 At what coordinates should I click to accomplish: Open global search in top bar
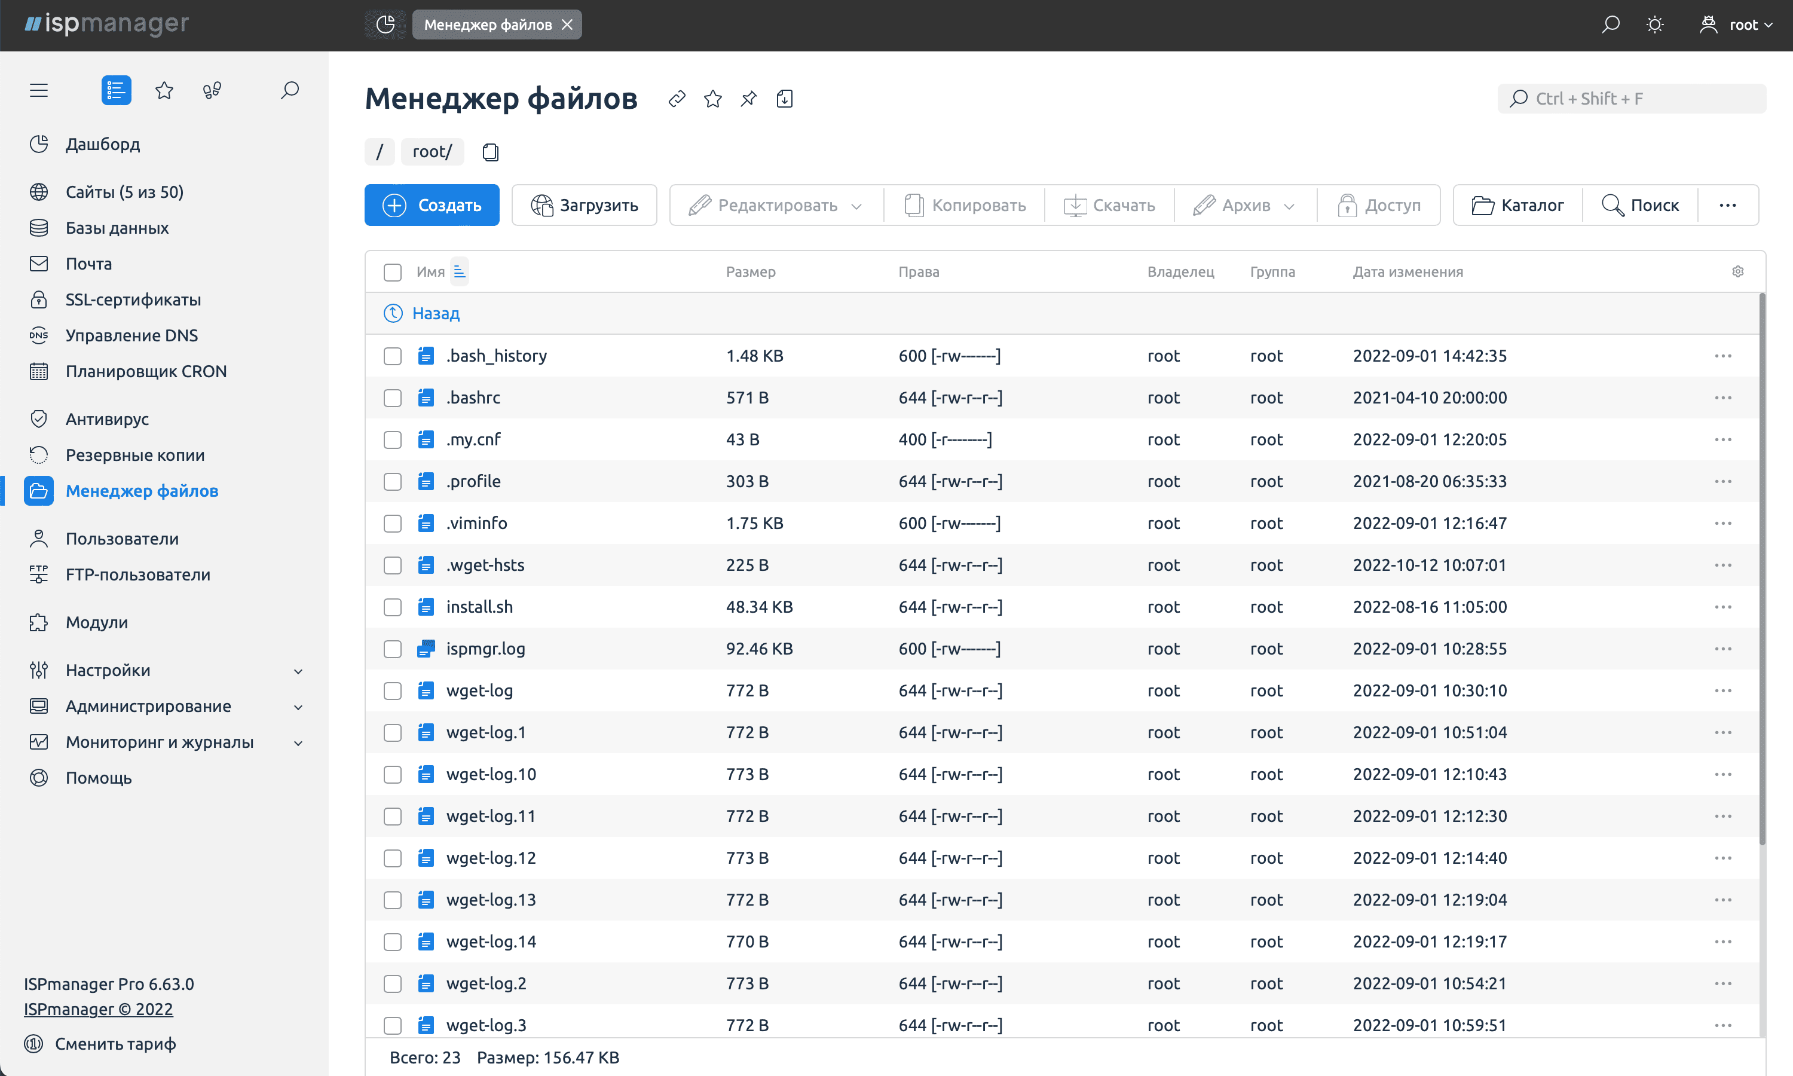point(1610,24)
